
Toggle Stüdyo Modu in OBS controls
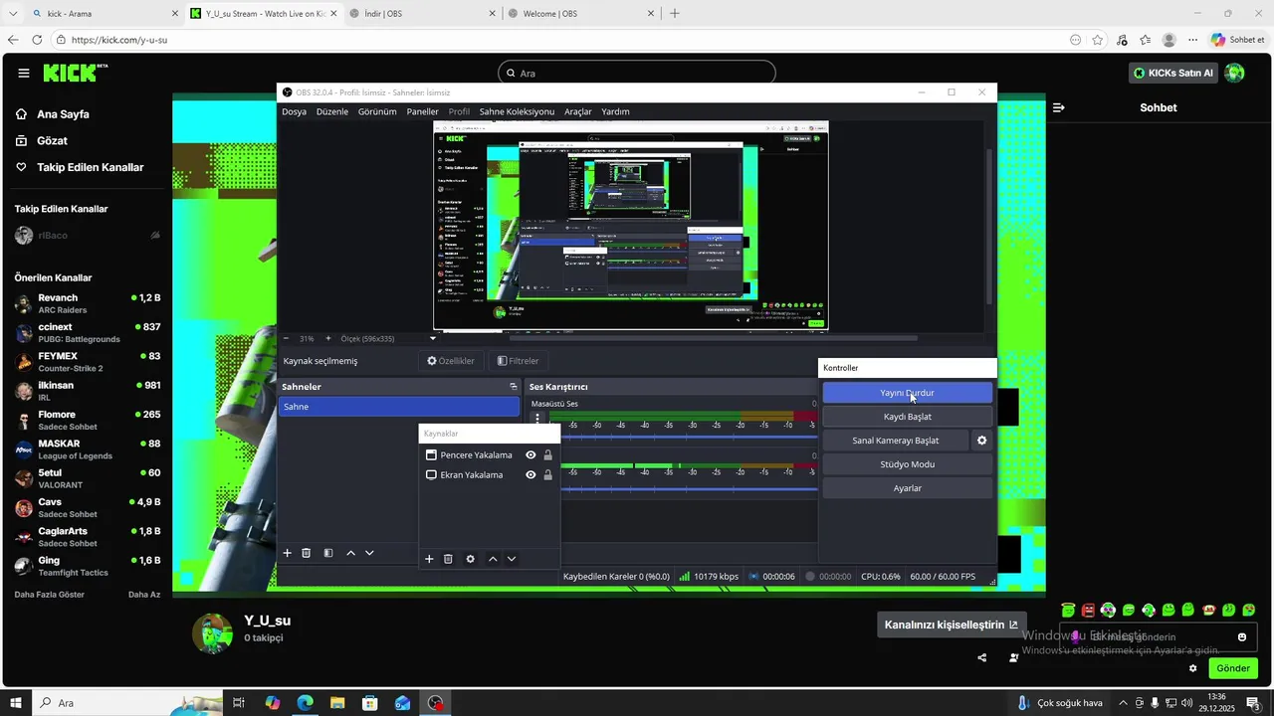(908, 464)
